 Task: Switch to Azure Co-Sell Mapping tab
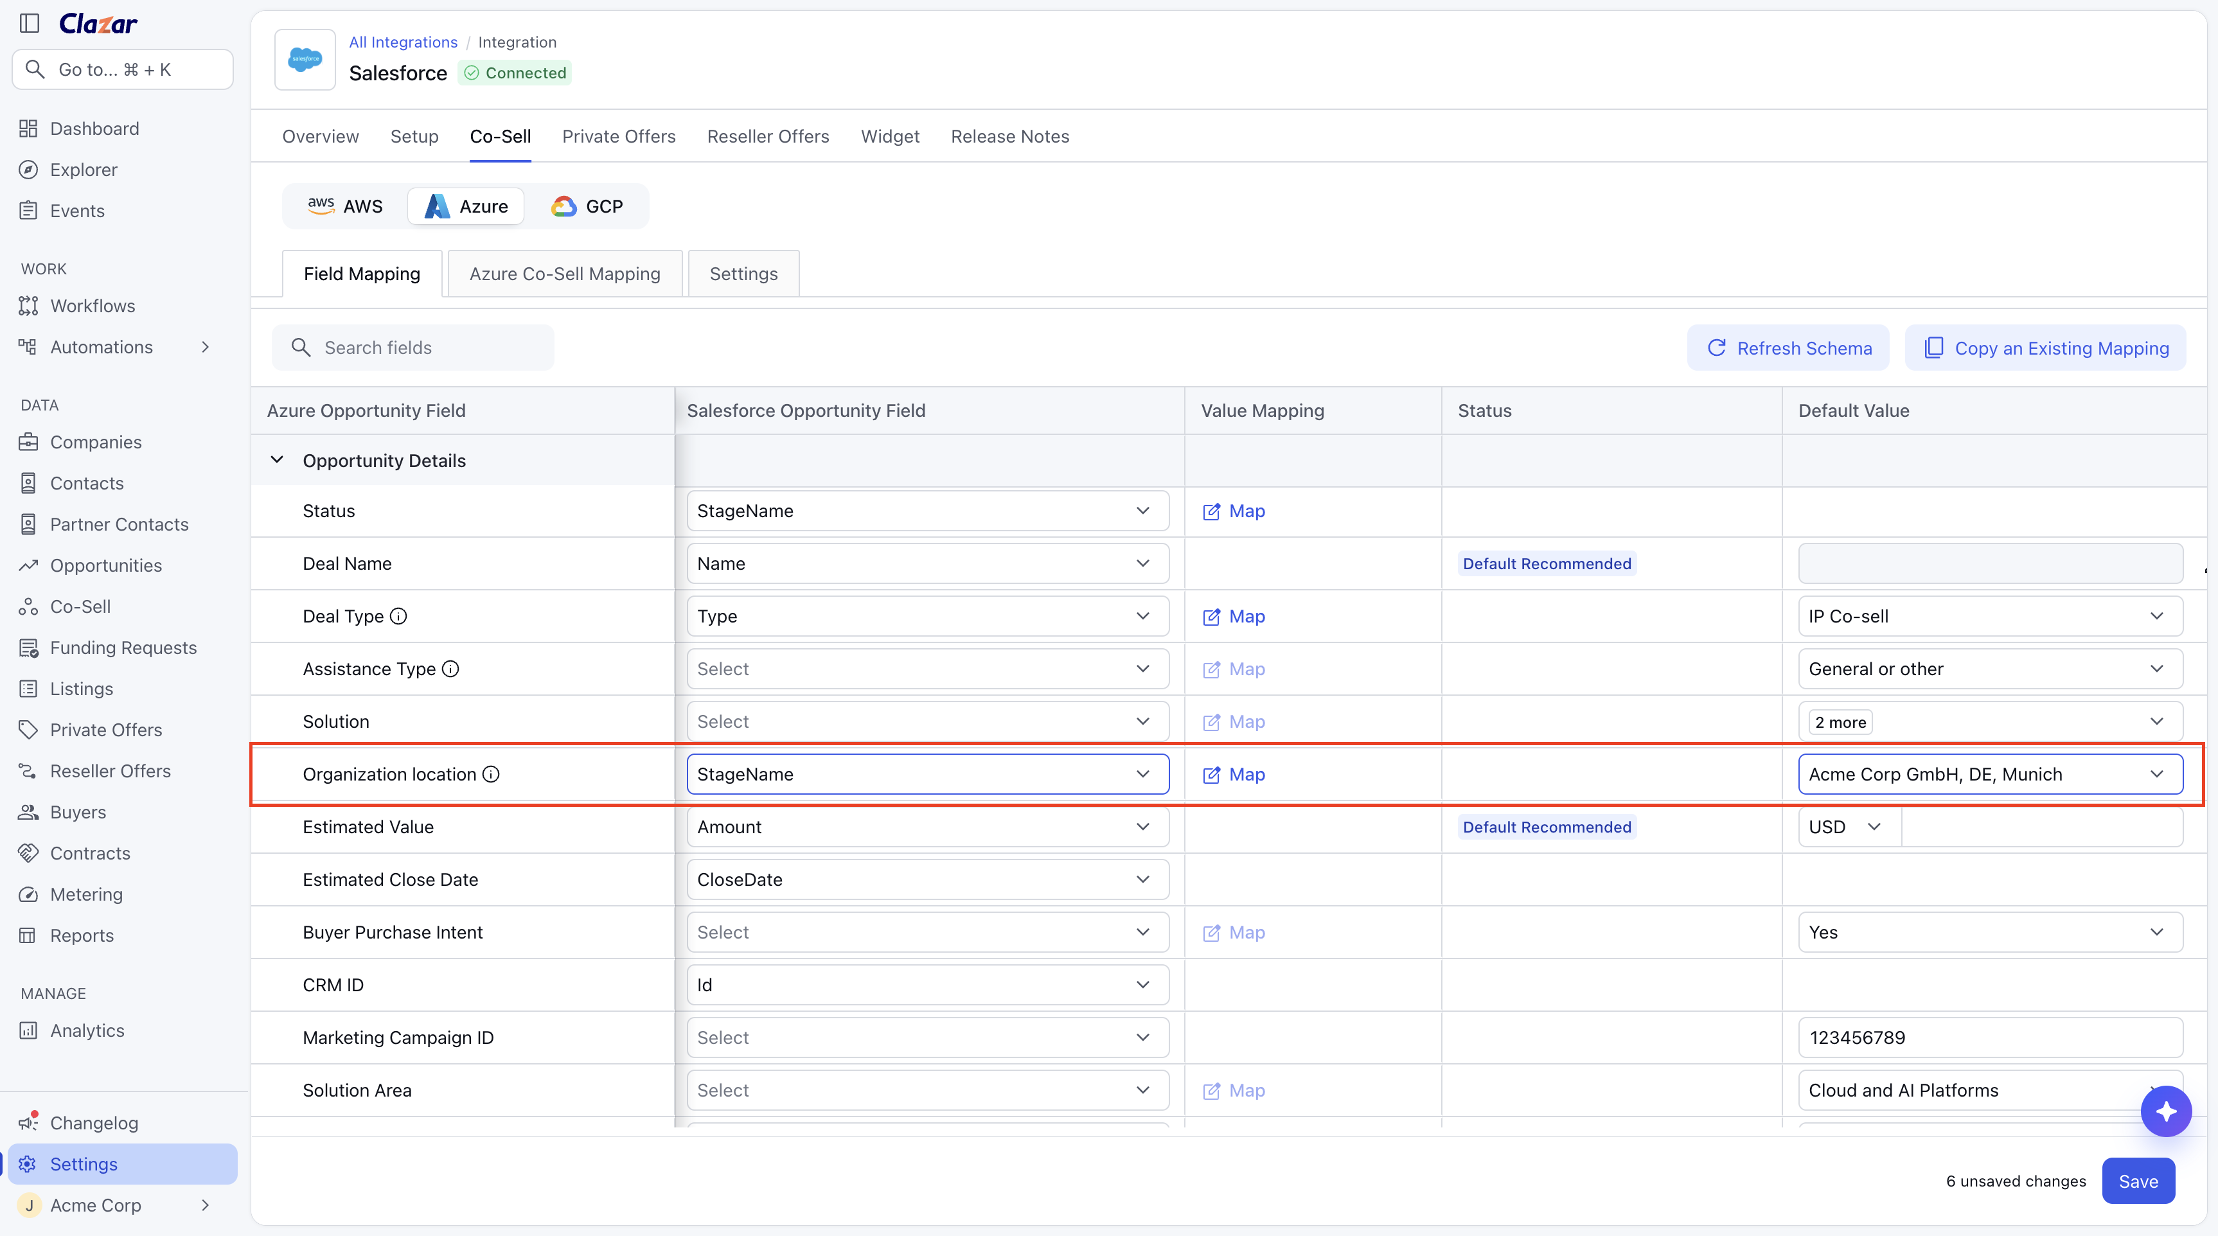[565, 274]
